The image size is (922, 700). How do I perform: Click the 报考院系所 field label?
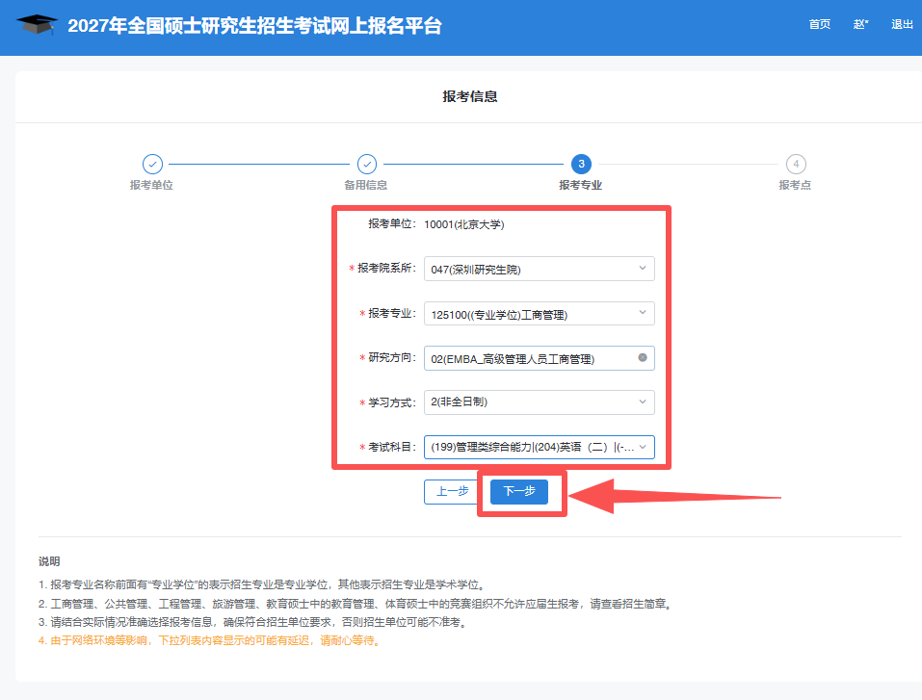(386, 268)
